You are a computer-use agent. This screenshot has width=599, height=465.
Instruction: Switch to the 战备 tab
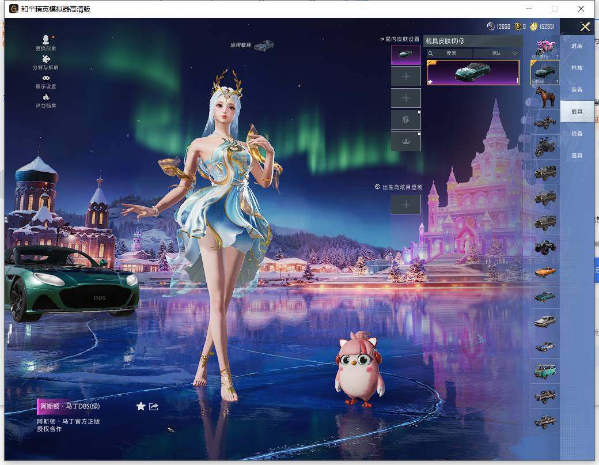click(577, 133)
